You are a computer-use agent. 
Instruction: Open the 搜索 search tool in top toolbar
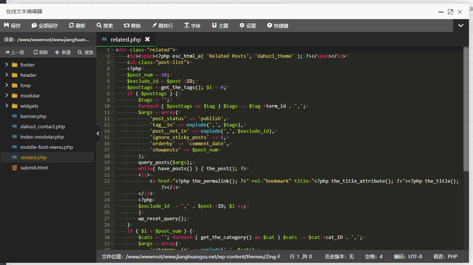tap(105, 26)
